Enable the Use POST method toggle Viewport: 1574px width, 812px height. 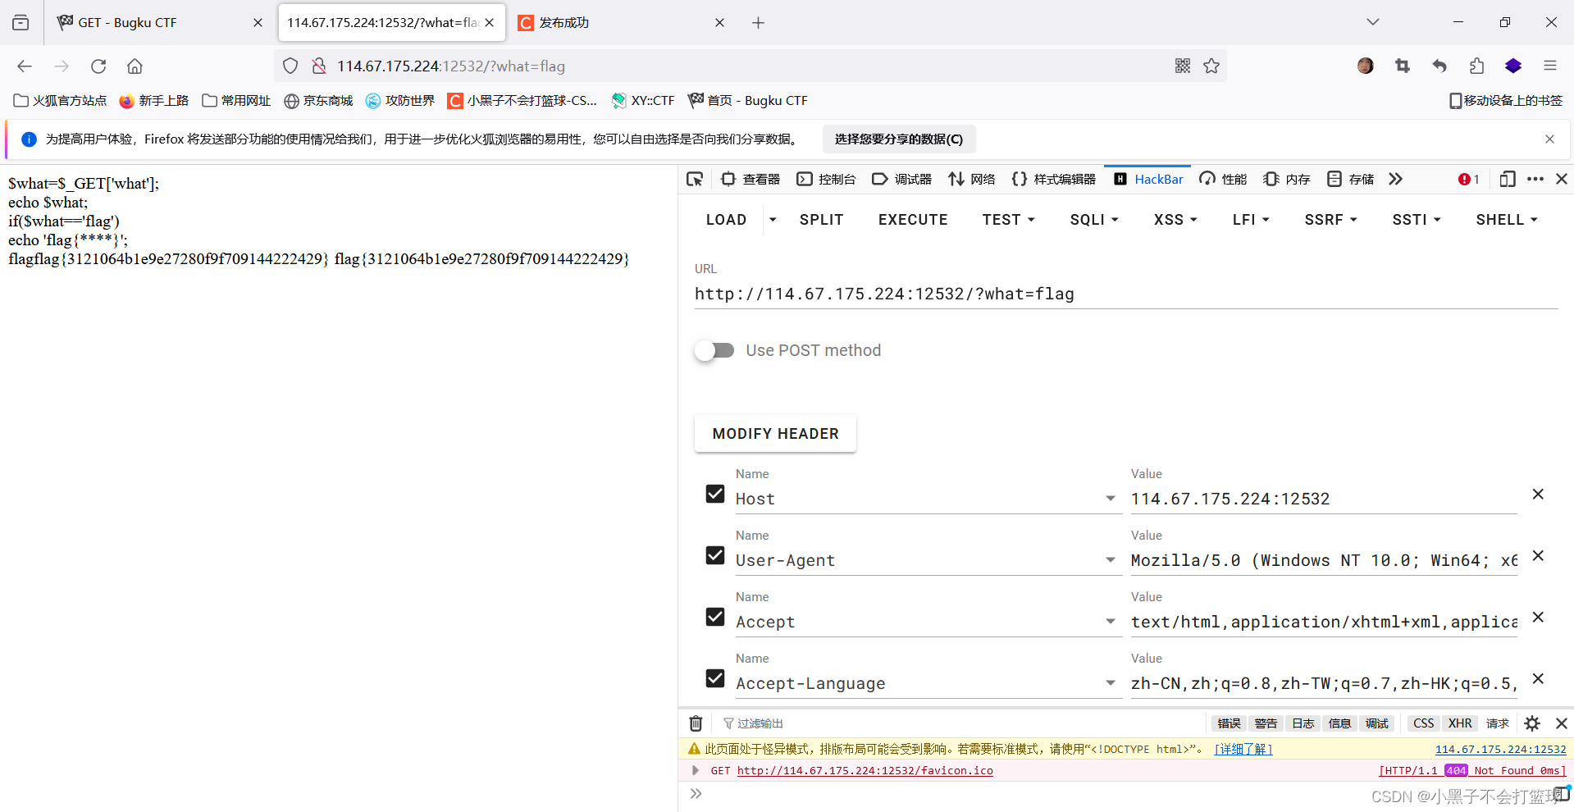coord(714,350)
